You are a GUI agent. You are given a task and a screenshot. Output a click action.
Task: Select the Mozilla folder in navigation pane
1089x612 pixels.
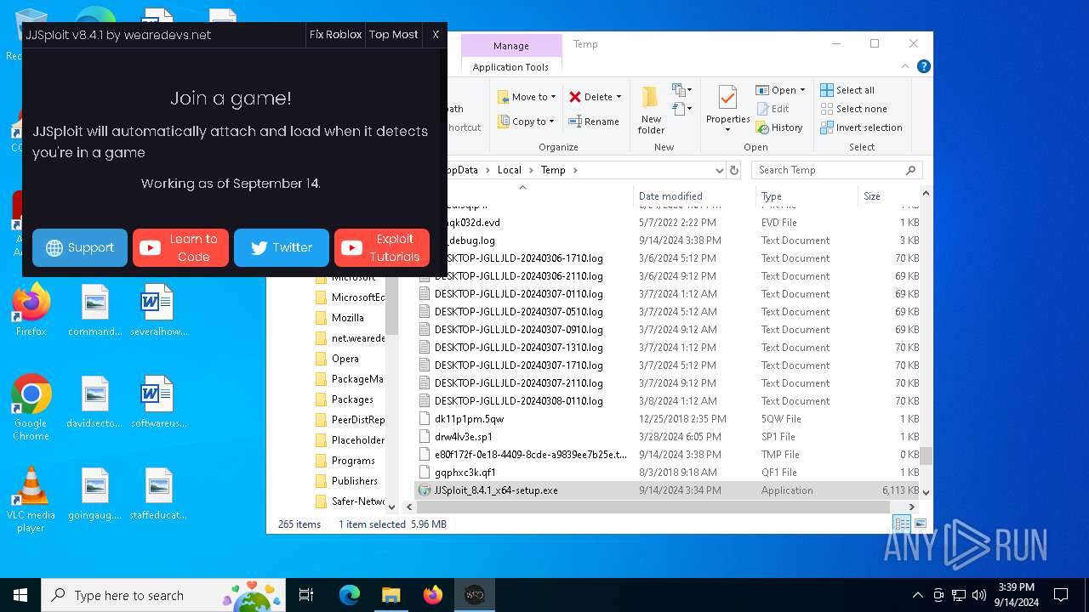[x=348, y=318]
